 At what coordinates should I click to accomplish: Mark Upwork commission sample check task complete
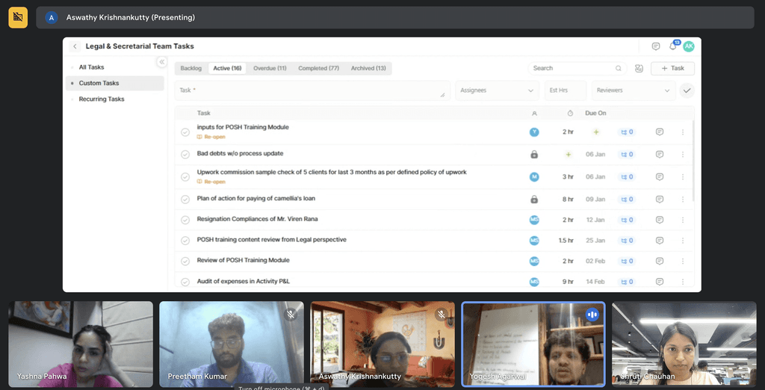(x=185, y=177)
